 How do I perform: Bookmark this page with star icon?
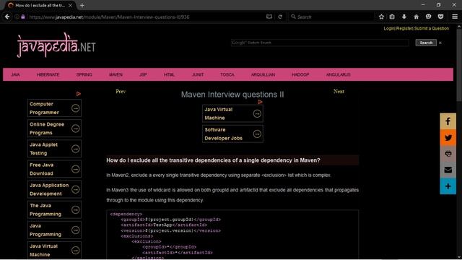[381, 17]
